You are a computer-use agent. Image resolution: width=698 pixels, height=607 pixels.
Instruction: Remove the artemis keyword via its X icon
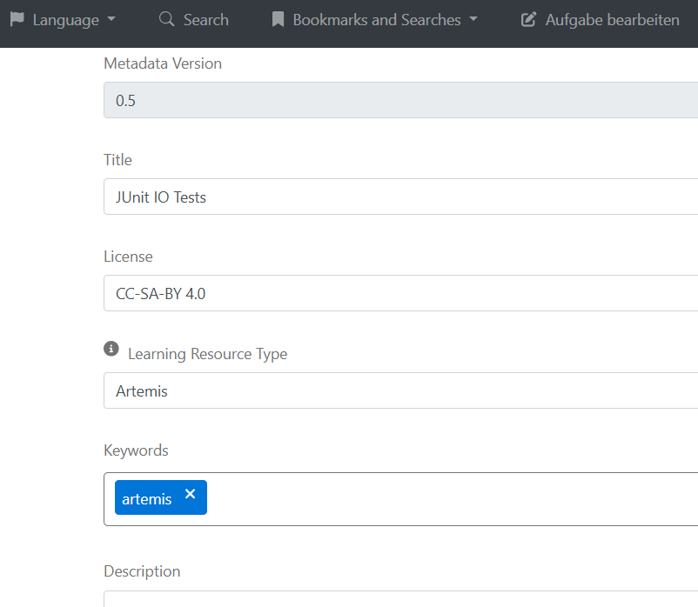190,492
